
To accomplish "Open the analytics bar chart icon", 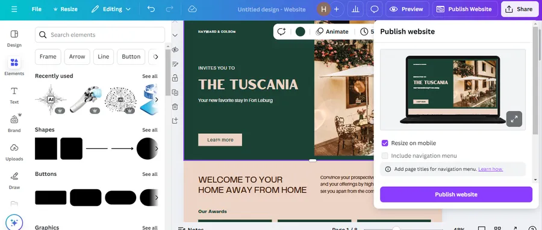I will pos(355,10).
